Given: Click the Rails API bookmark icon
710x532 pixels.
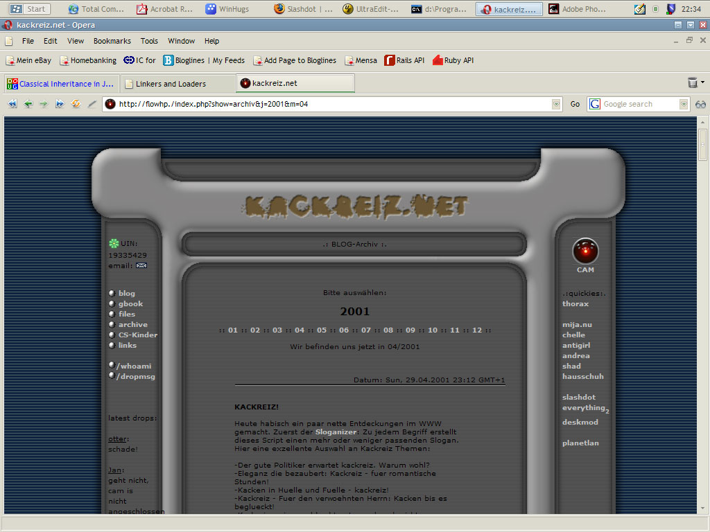Looking at the screenshot, I should click(390, 60).
